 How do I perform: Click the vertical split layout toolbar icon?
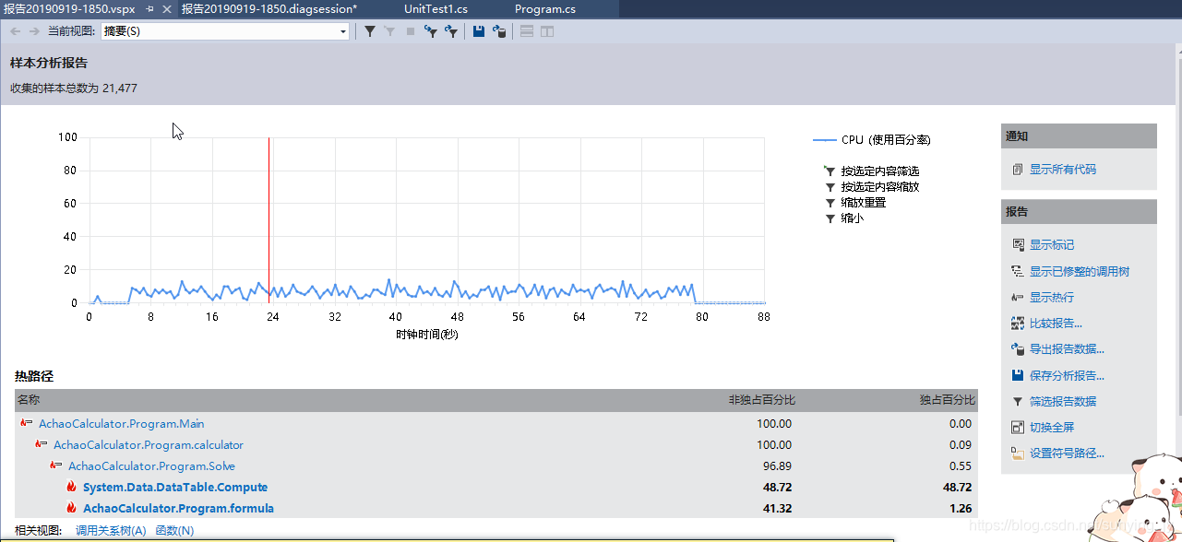(547, 31)
